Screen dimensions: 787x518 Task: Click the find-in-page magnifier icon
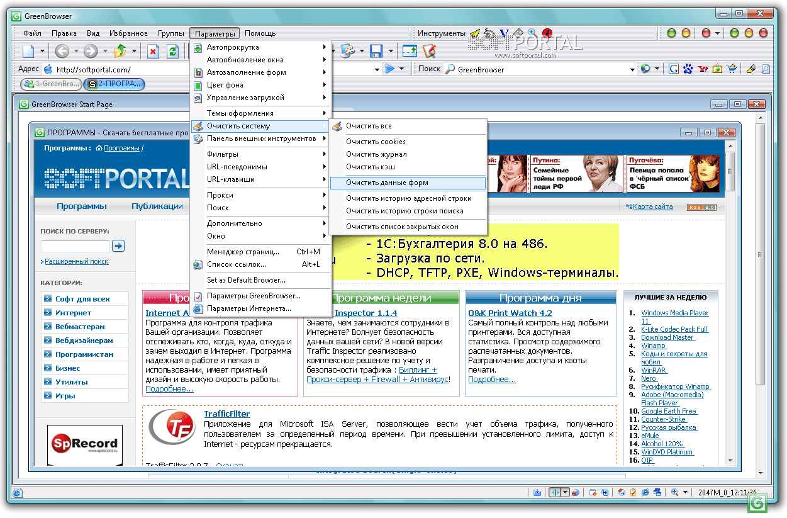click(x=765, y=69)
